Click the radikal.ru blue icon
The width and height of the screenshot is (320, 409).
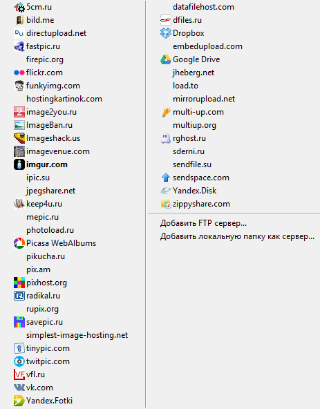coord(19,296)
